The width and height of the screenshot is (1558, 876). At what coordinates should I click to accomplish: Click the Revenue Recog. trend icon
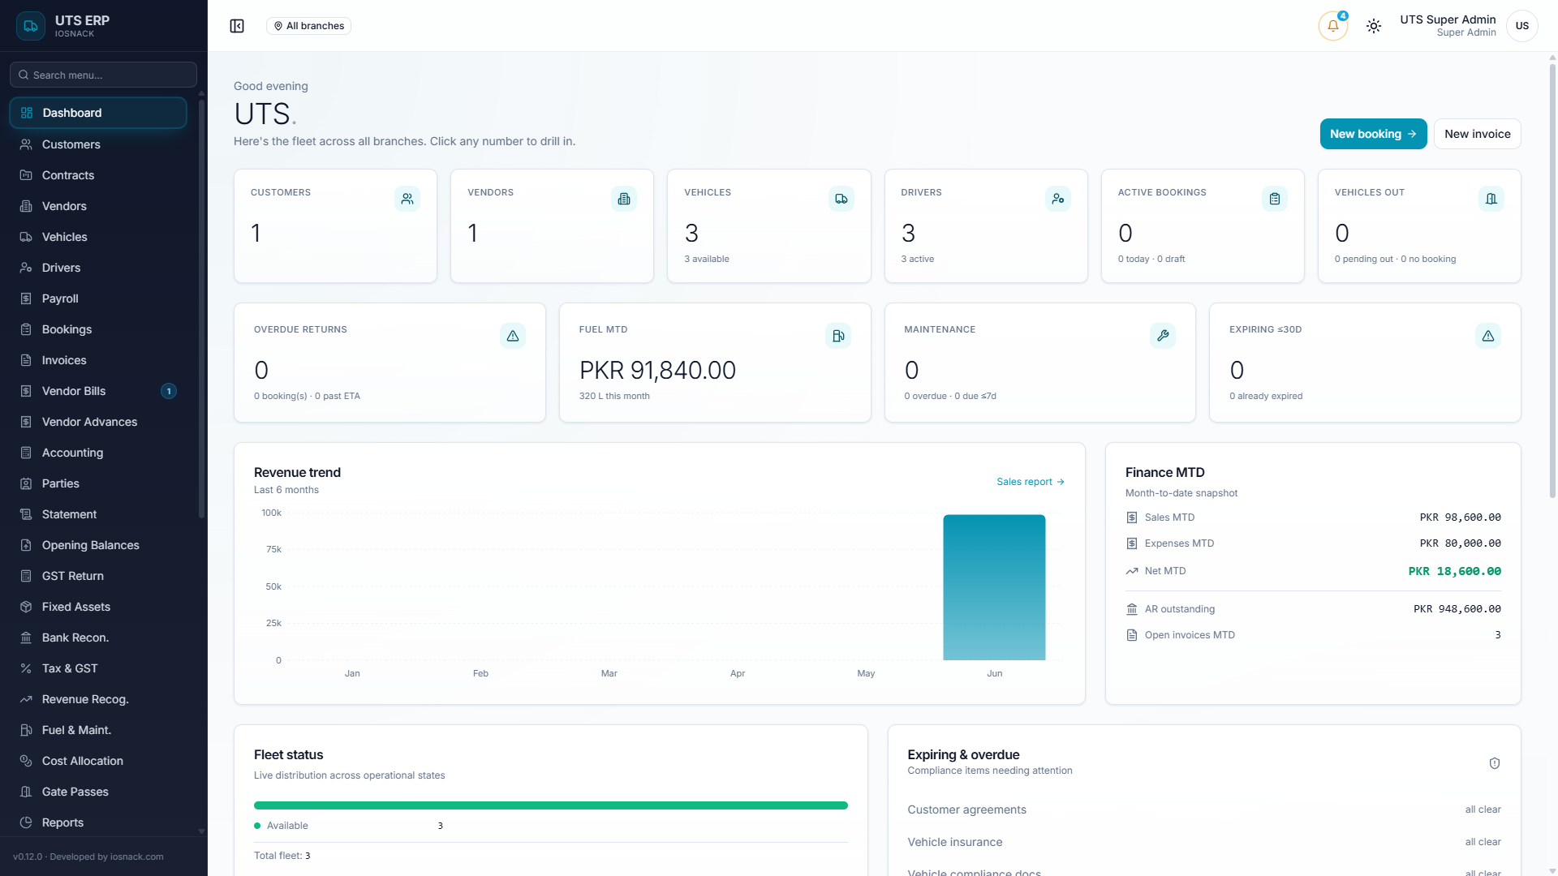tap(26, 699)
